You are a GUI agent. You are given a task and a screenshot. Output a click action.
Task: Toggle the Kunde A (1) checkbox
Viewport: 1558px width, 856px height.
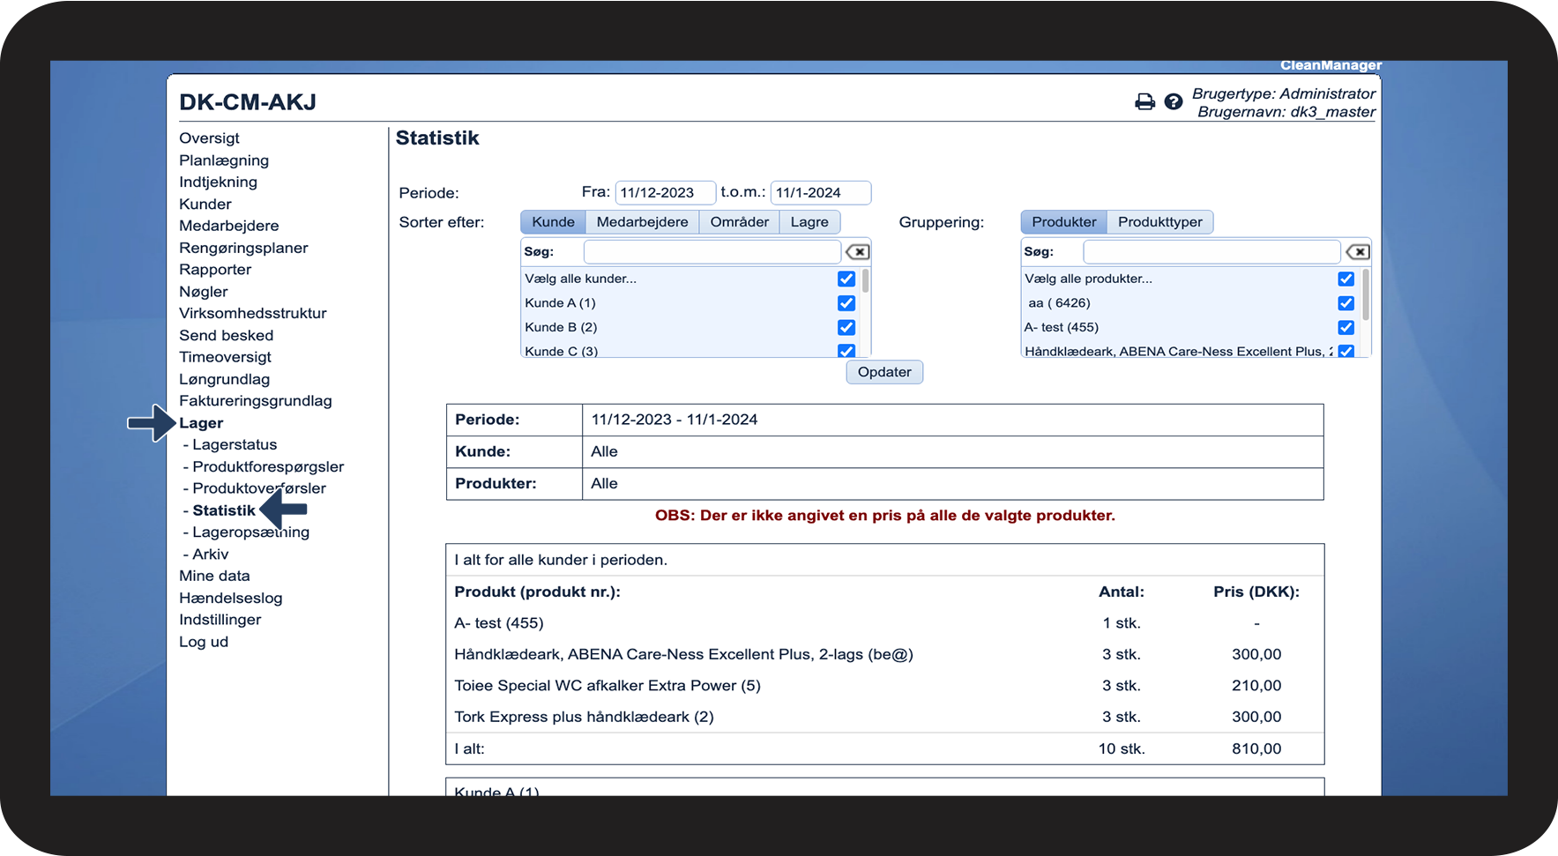tap(846, 303)
